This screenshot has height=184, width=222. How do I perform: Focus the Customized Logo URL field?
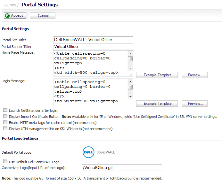pyautogui.click(x=122, y=167)
